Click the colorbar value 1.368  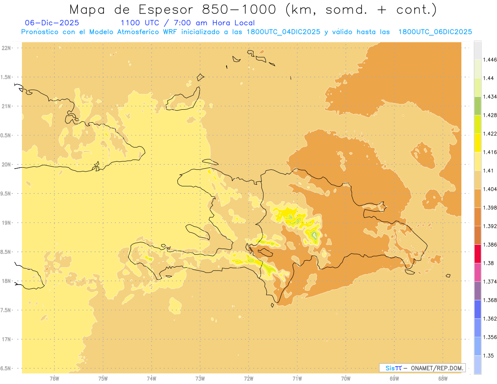pos(490,300)
